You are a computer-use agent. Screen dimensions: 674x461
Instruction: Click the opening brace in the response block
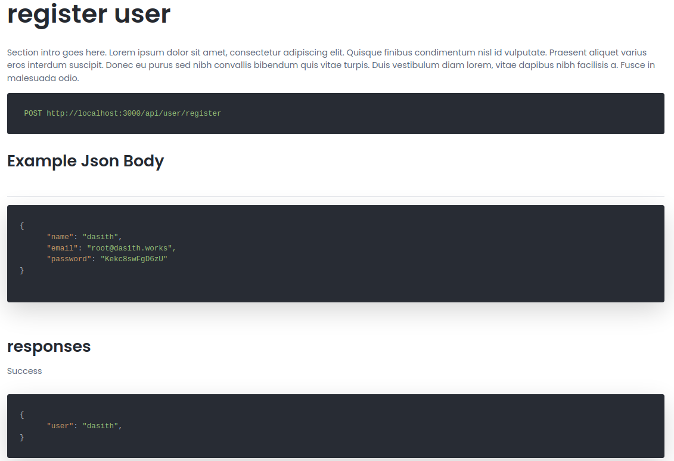pos(22,414)
